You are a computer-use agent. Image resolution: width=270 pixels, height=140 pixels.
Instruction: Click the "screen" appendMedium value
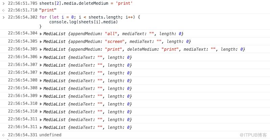click(115, 42)
